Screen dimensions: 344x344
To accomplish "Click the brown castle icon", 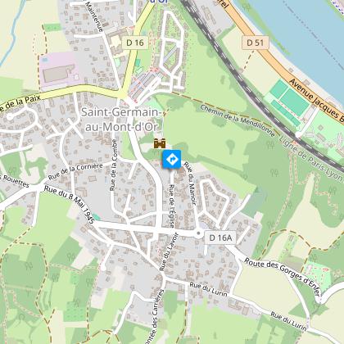I will 160,143.
